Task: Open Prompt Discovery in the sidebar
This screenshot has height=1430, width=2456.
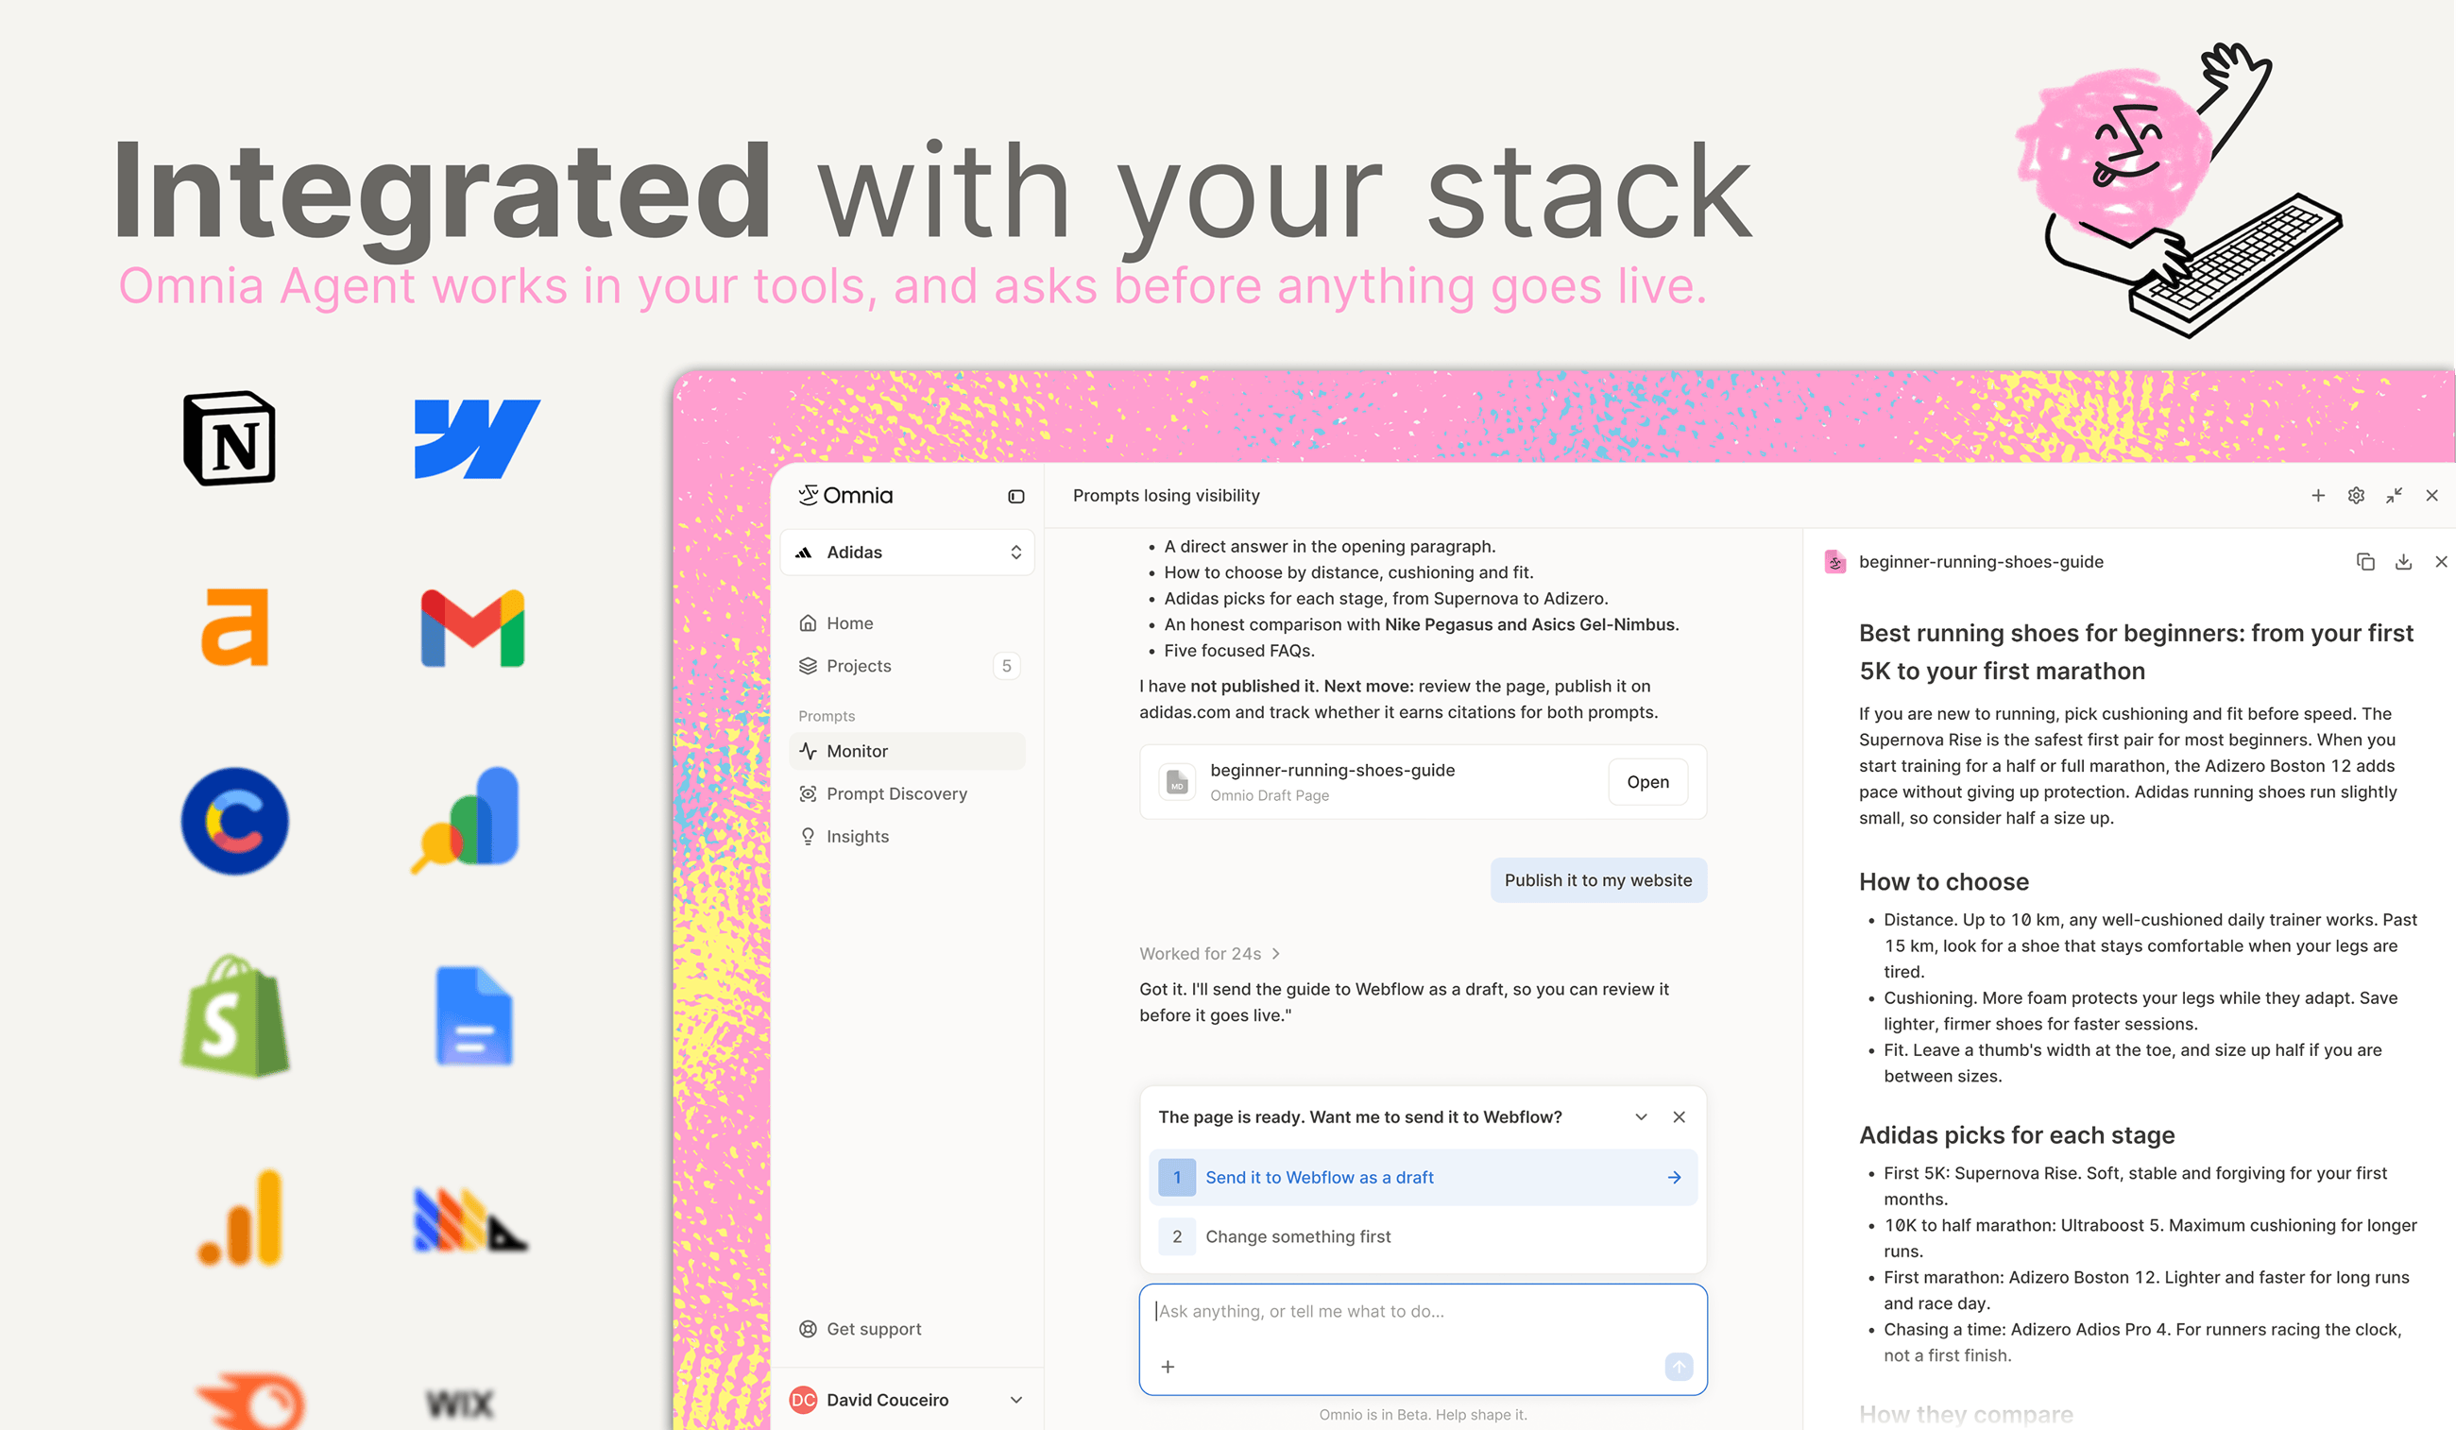Action: pyautogui.click(x=907, y=793)
